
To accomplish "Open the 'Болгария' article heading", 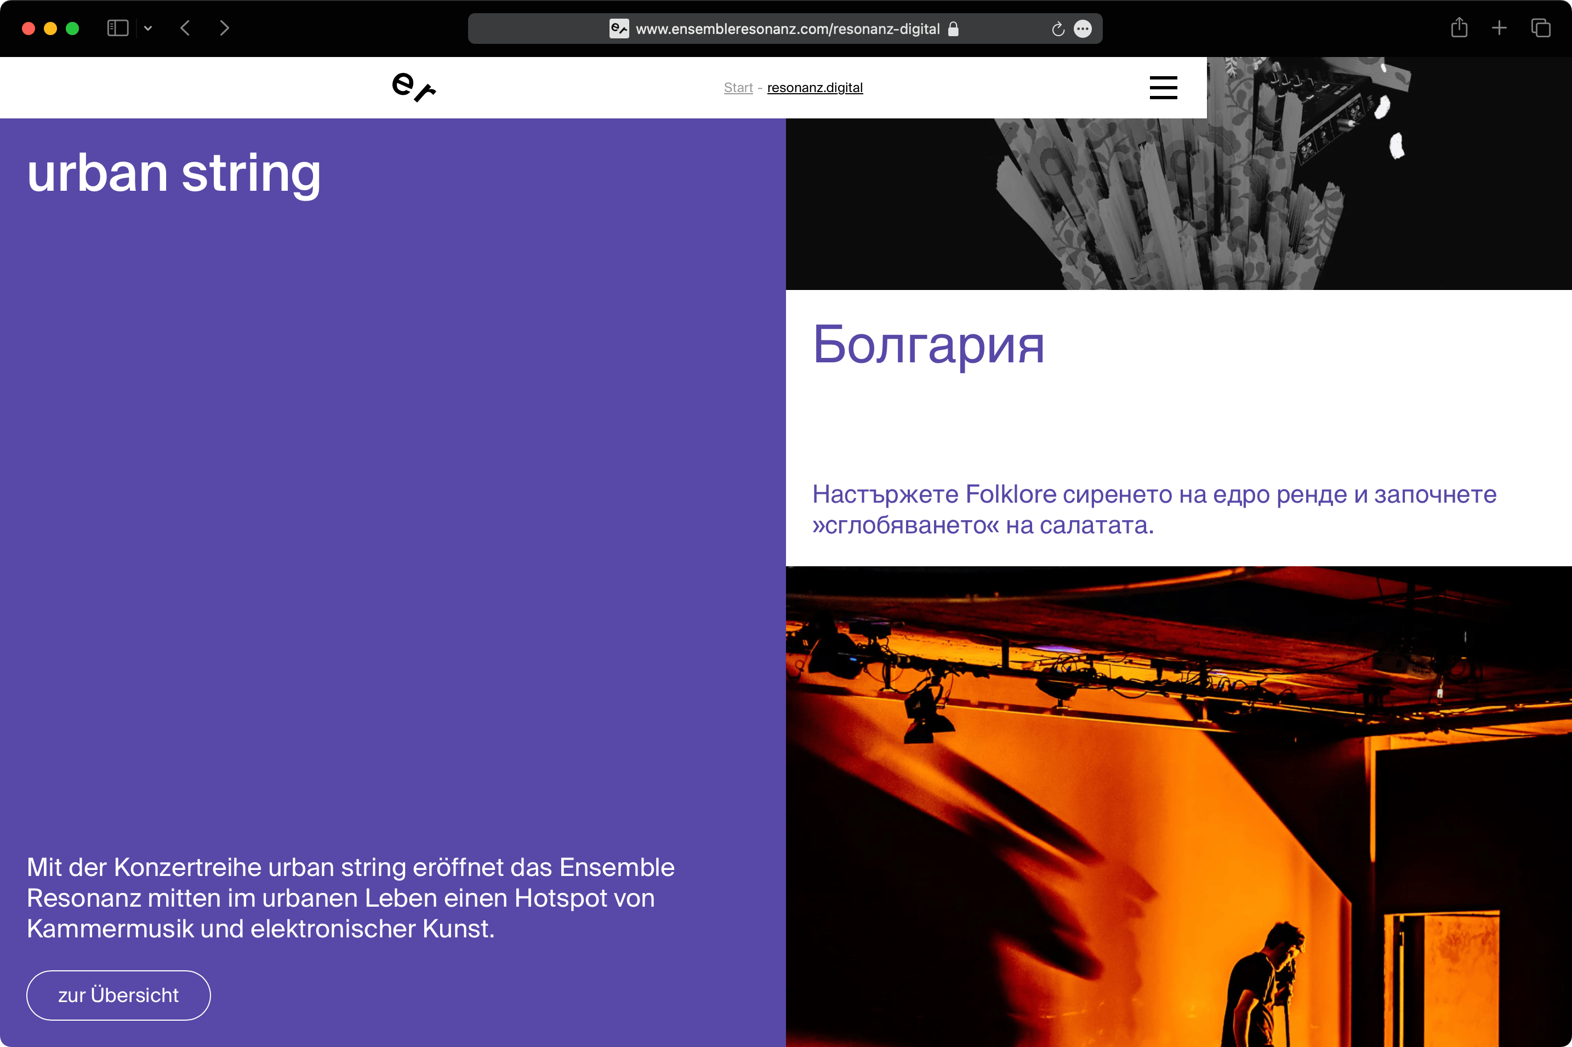I will click(x=928, y=345).
